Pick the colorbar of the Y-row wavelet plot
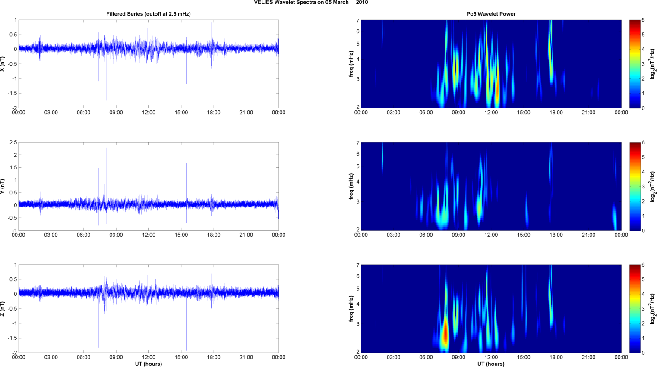 [x=635, y=186]
